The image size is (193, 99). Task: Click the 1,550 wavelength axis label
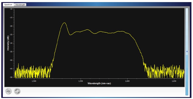81,81
